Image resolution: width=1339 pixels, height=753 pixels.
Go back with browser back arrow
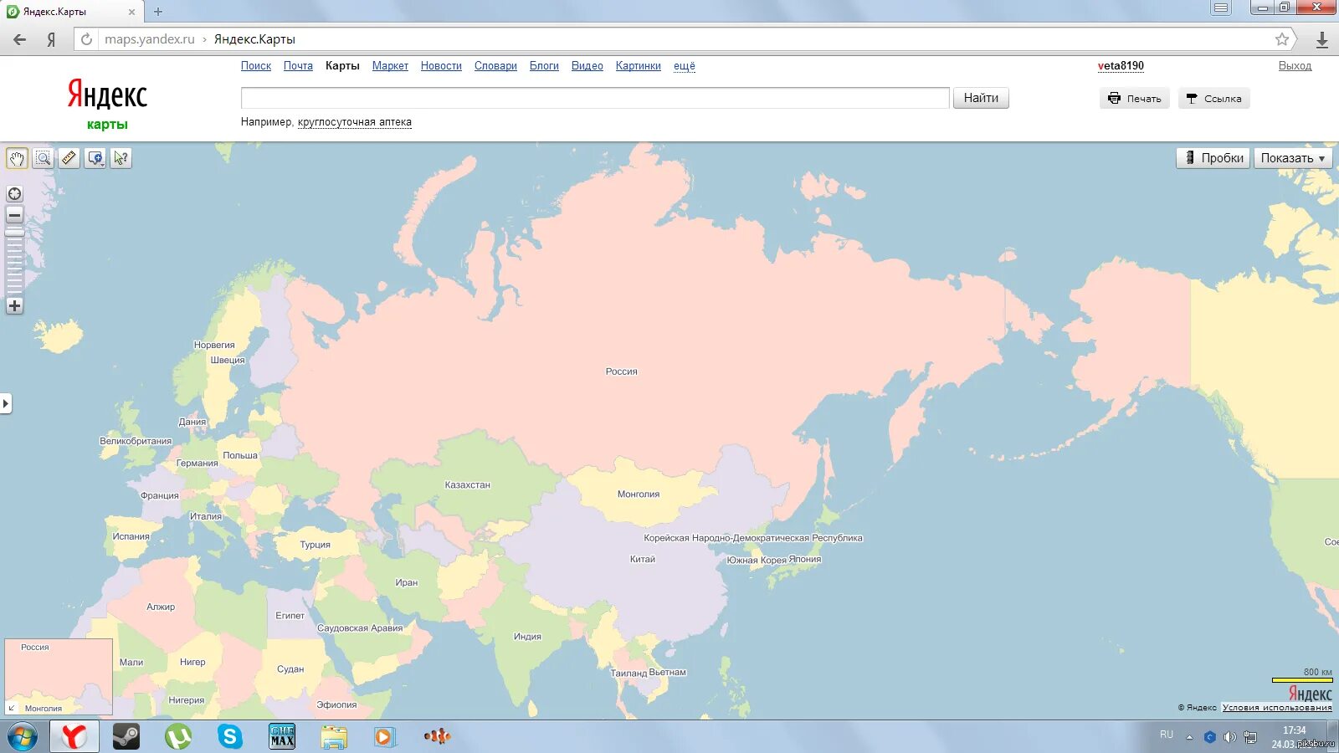[x=20, y=39]
